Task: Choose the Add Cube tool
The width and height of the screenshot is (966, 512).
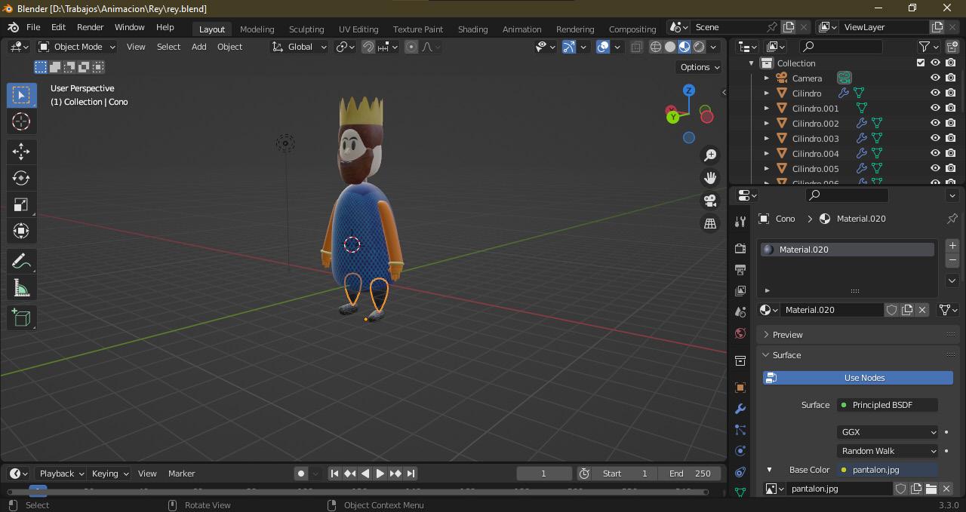Action: click(21, 317)
